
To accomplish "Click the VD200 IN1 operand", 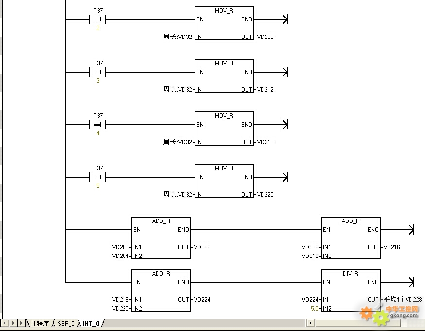I will click(120, 247).
